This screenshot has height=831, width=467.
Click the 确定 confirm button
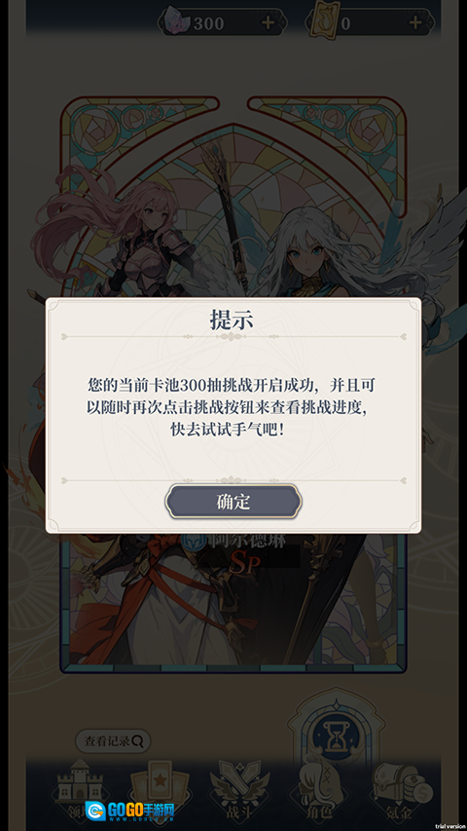click(x=233, y=502)
